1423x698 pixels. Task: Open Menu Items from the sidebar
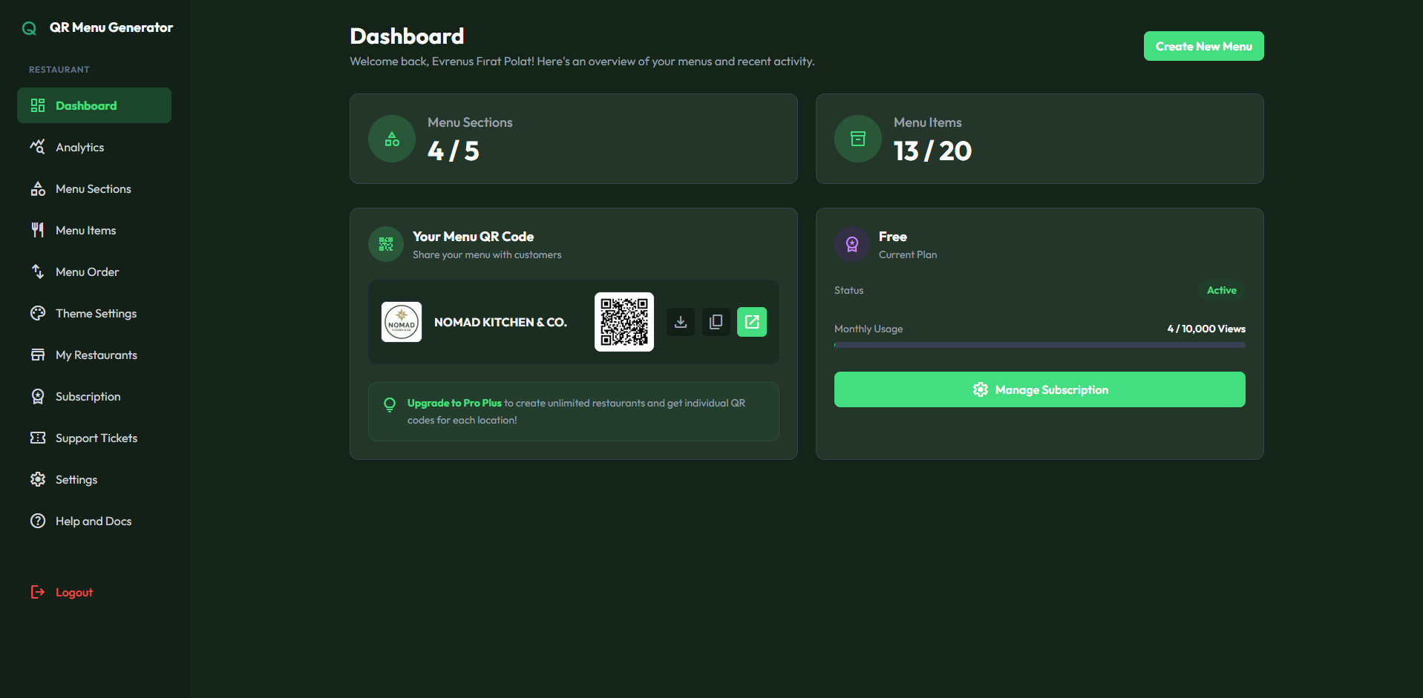tap(86, 230)
